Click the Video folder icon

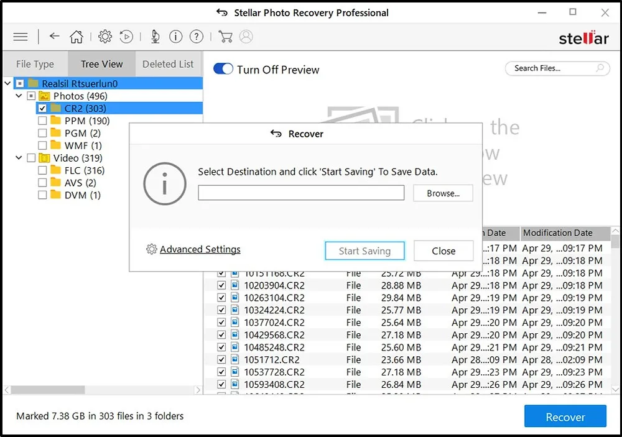(44, 158)
